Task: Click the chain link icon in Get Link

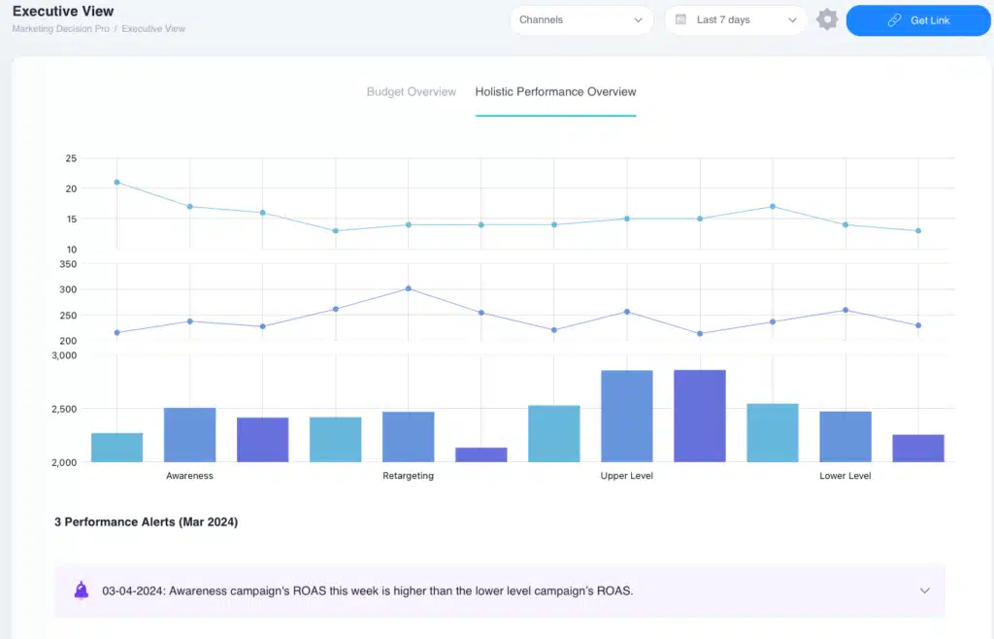Action: coord(894,20)
